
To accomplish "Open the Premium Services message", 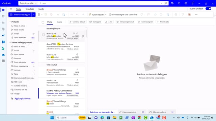I will [61, 46].
